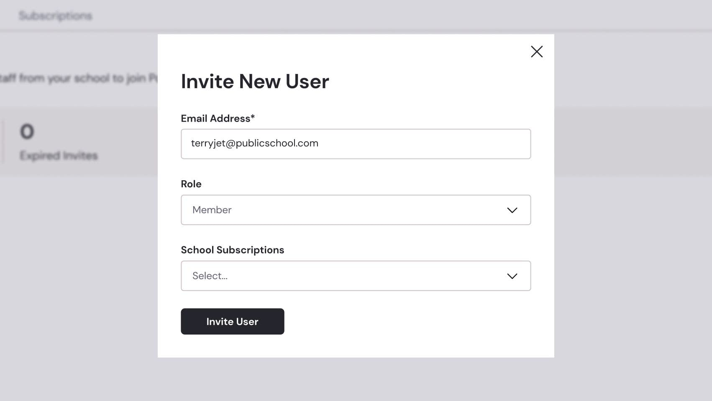Image resolution: width=712 pixels, height=401 pixels.
Task: Click the School Subscriptions label
Action: [x=232, y=250]
